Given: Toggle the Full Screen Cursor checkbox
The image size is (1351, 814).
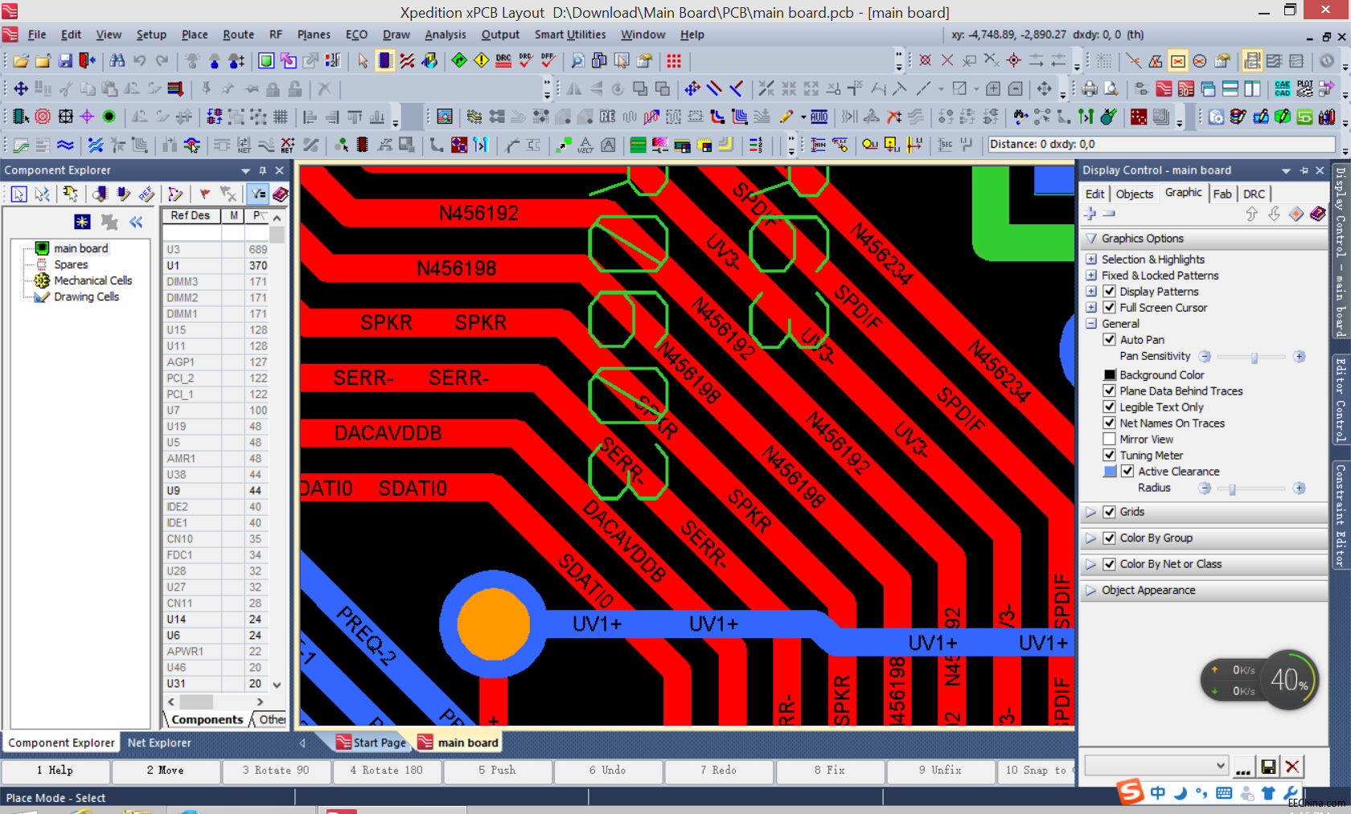Looking at the screenshot, I should pos(1109,307).
